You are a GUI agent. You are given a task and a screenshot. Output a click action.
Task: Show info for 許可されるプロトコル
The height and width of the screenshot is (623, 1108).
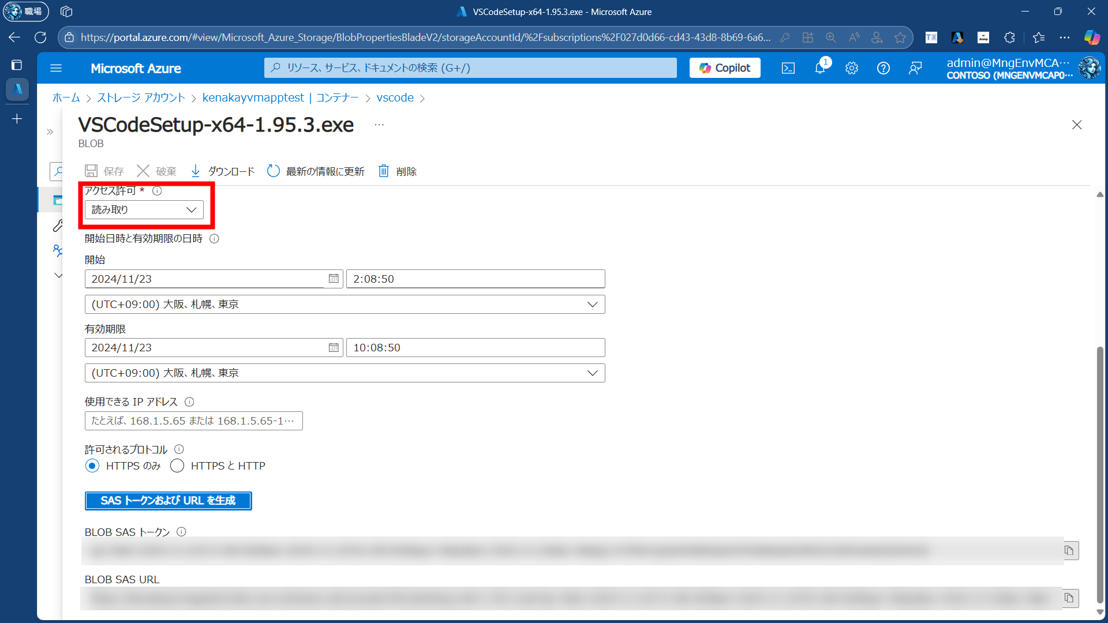point(179,449)
